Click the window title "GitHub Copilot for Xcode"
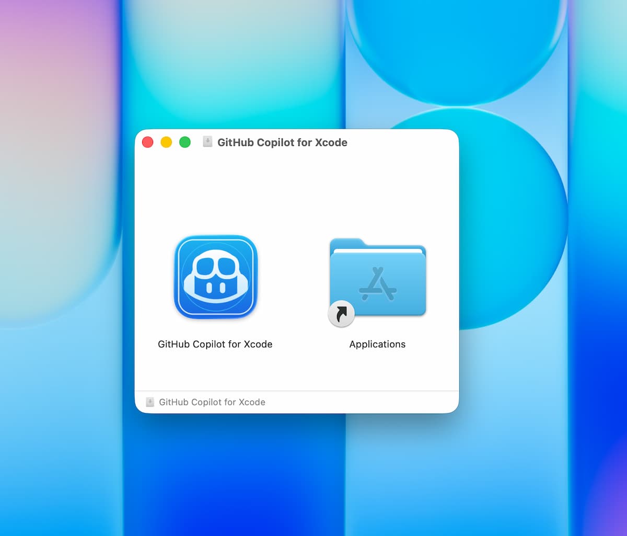This screenshot has width=627, height=536. click(282, 142)
